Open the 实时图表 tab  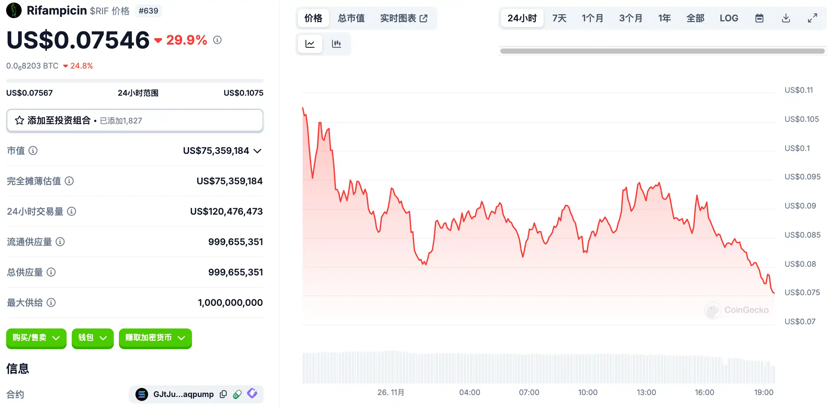(404, 18)
